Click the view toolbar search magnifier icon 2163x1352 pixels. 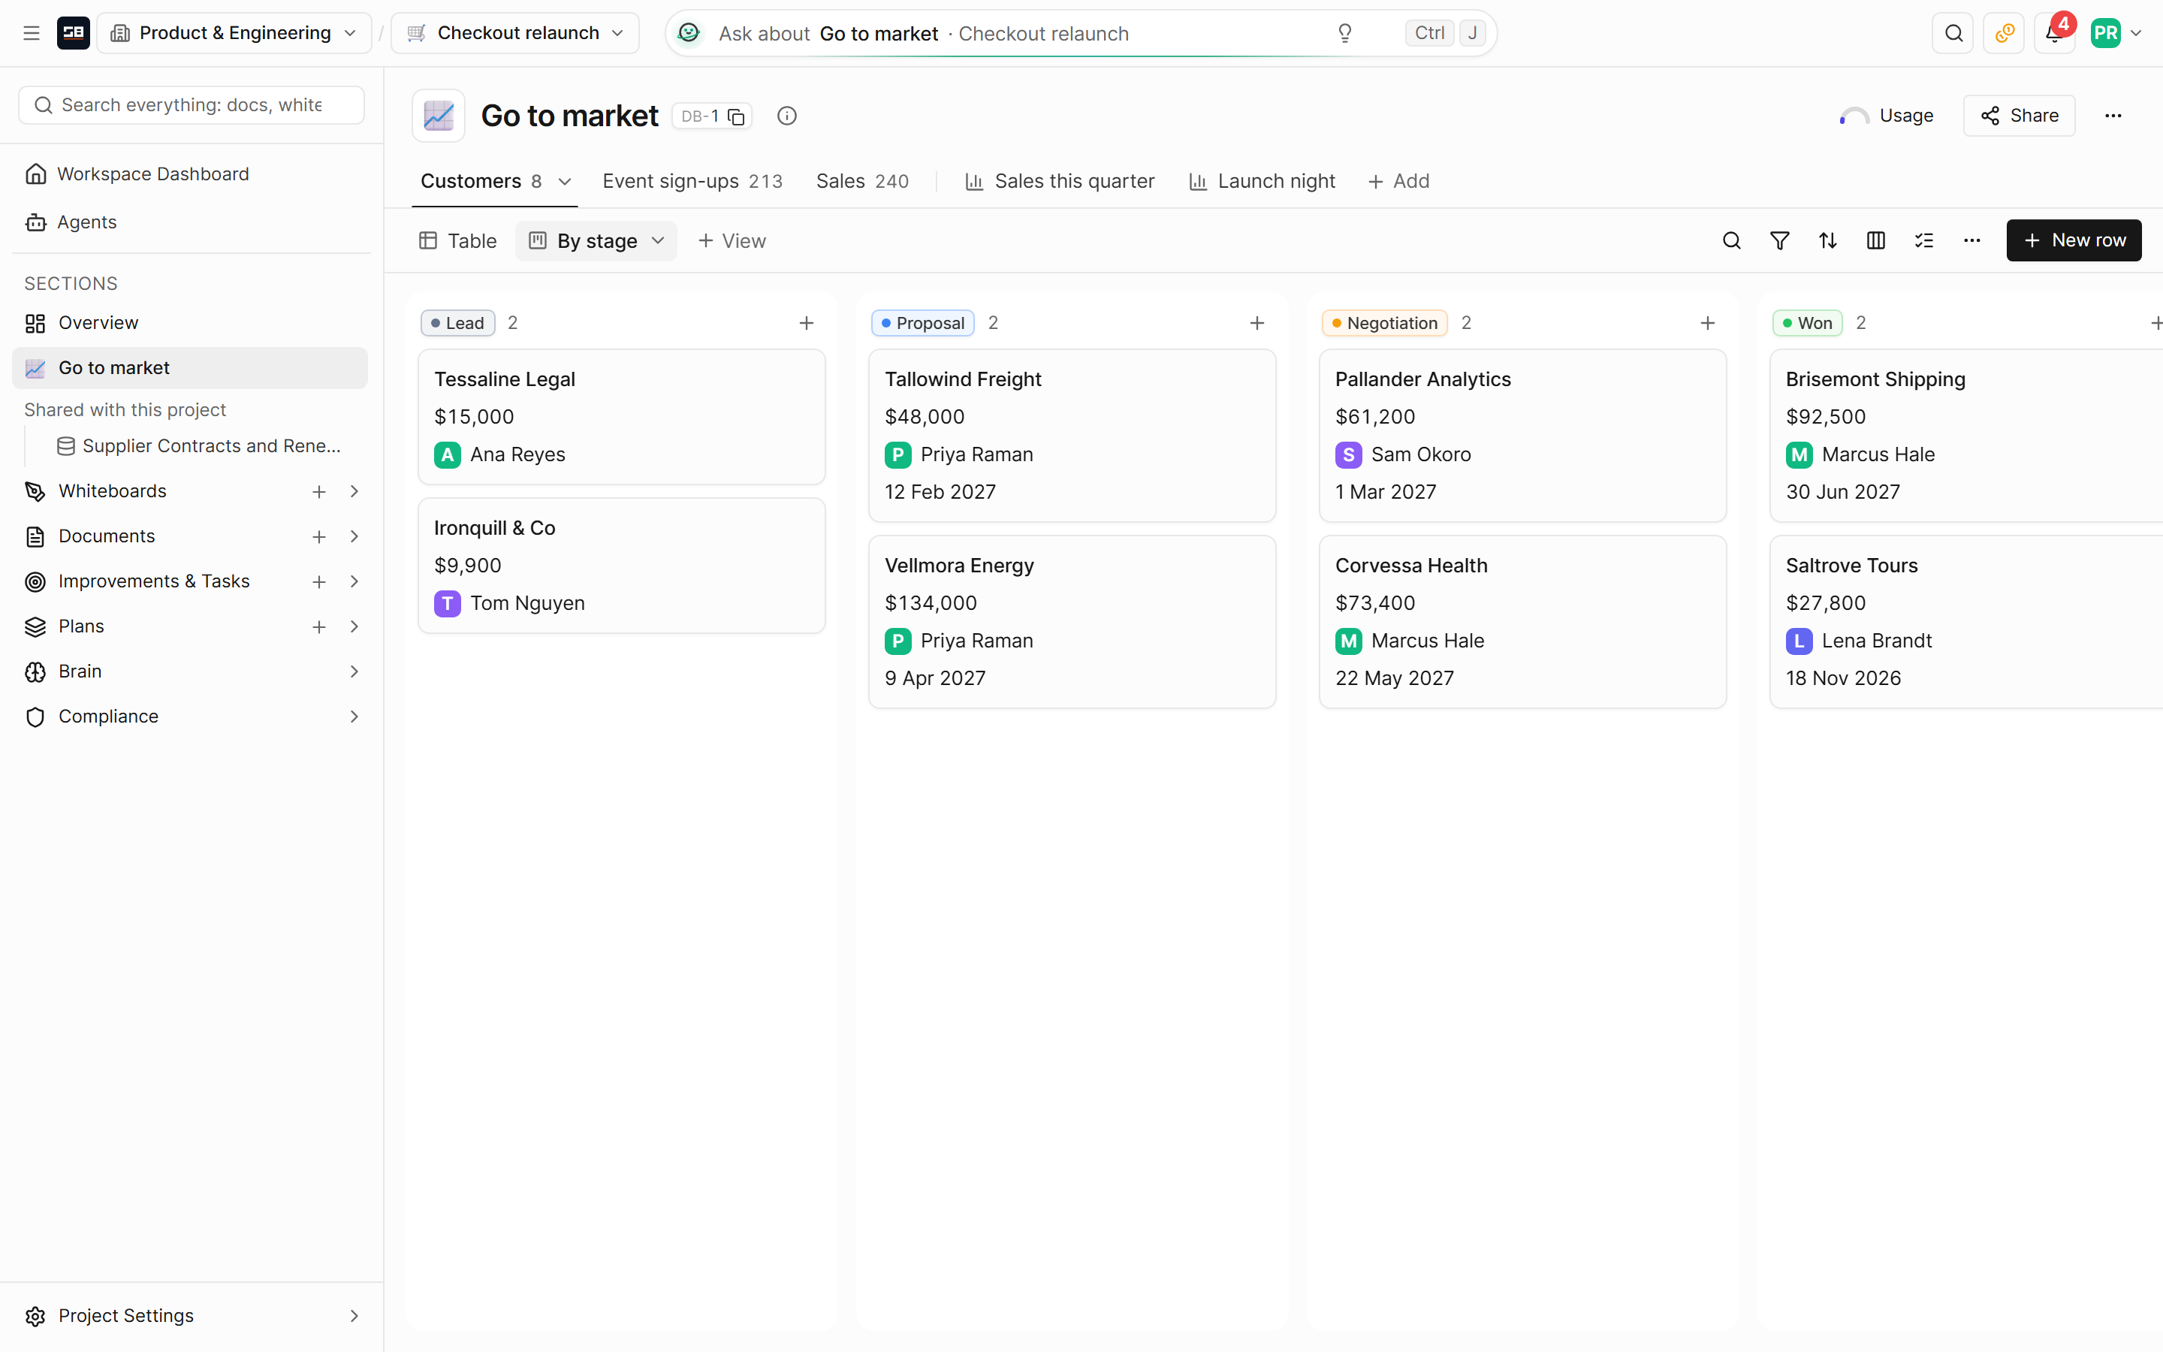click(1731, 240)
